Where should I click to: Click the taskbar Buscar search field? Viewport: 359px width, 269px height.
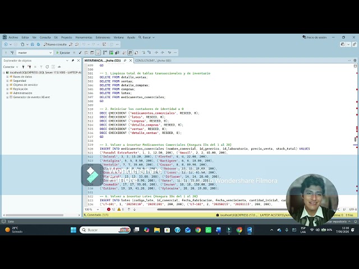pyautogui.click(x=105, y=230)
